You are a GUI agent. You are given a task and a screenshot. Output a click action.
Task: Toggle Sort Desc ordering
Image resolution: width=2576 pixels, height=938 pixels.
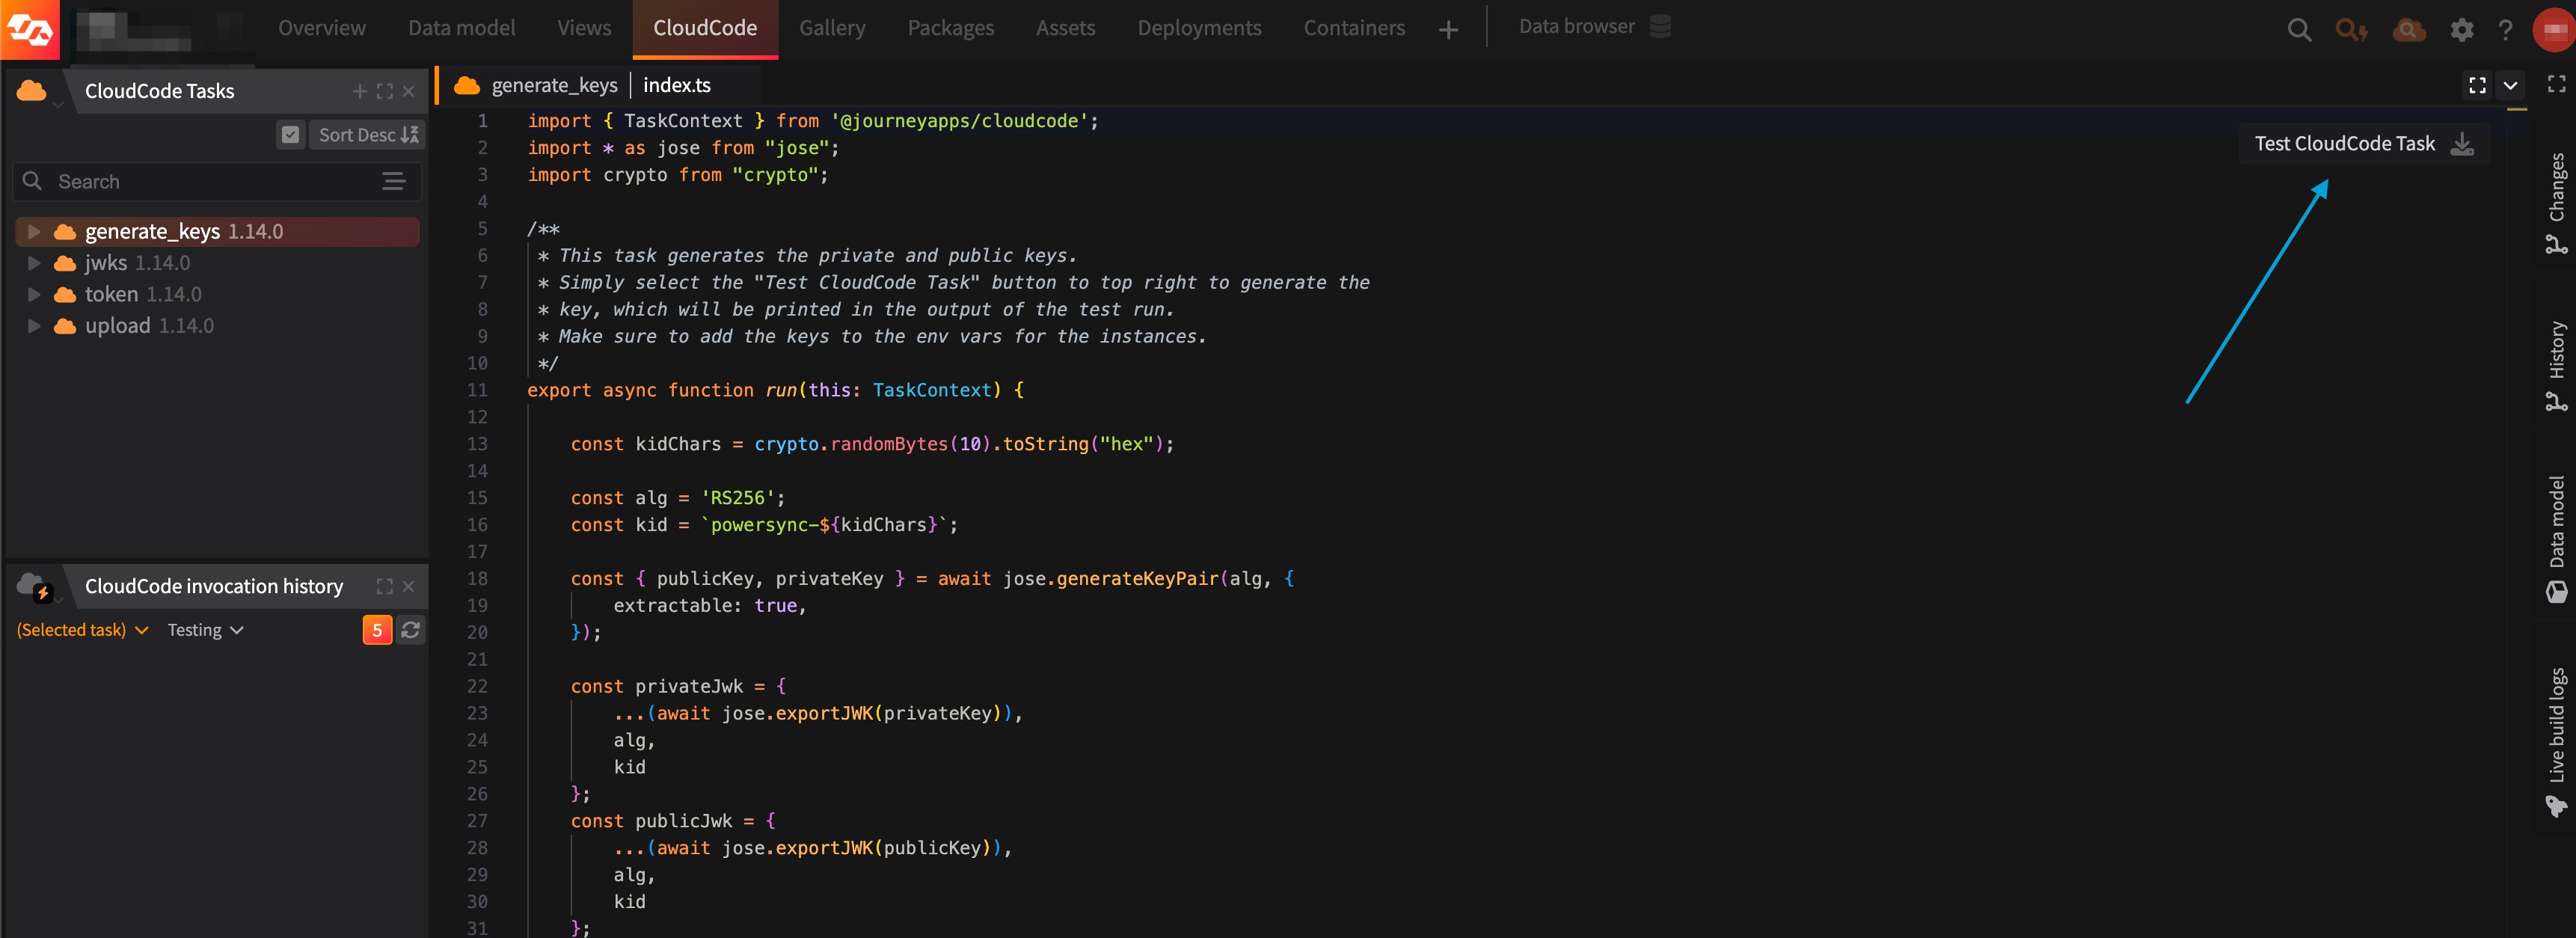[367, 135]
